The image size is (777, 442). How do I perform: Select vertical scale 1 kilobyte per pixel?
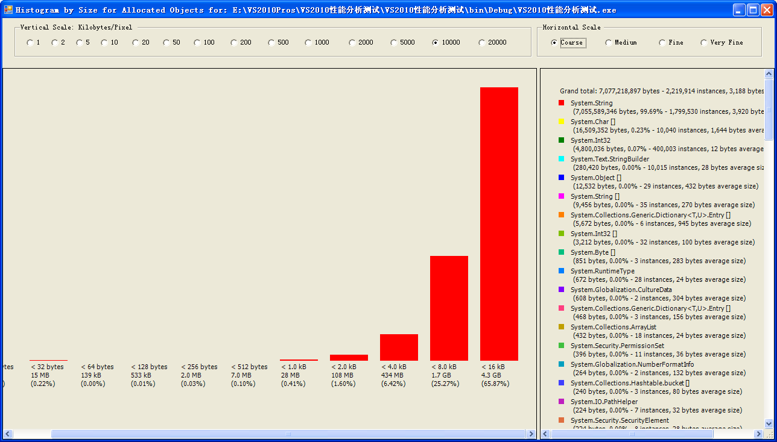(33, 43)
